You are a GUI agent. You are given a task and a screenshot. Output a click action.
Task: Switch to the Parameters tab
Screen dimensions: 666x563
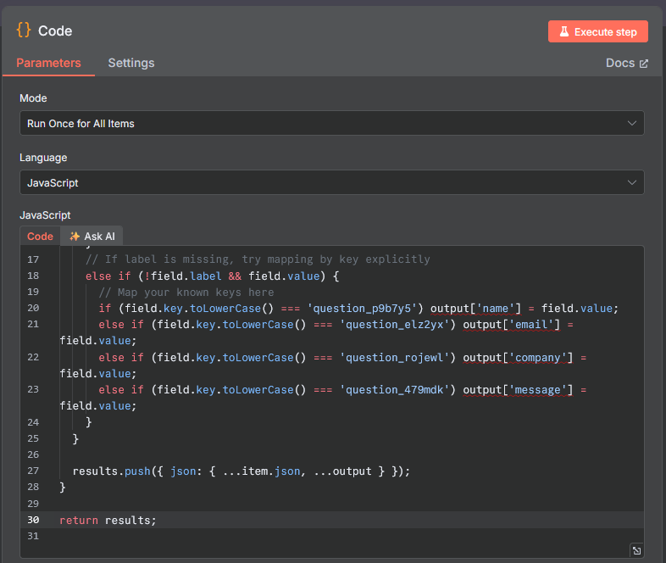48,63
